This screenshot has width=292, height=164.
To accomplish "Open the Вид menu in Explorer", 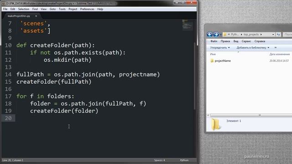I will coord(236,41).
